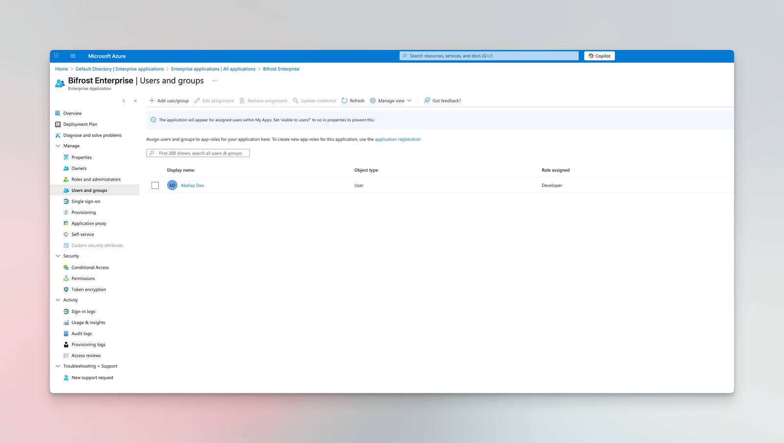
Task: Select the checkbox for Akshay Deo
Action: coord(155,186)
